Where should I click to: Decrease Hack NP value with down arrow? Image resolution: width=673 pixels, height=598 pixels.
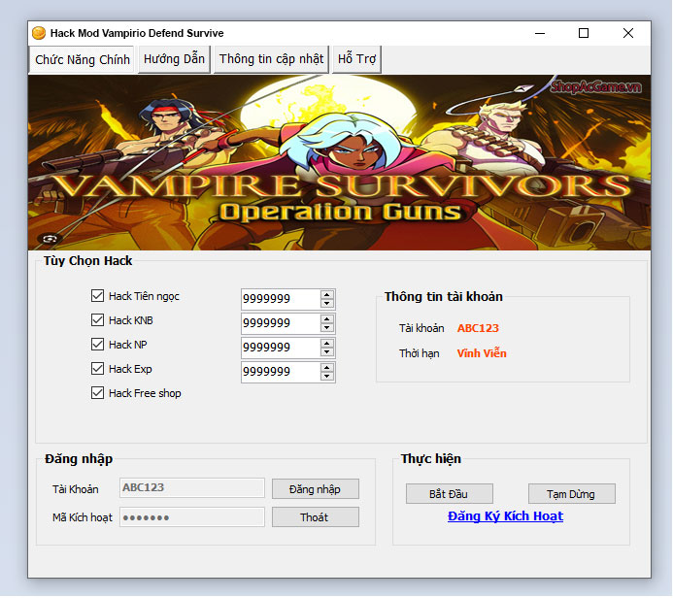tap(327, 351)
